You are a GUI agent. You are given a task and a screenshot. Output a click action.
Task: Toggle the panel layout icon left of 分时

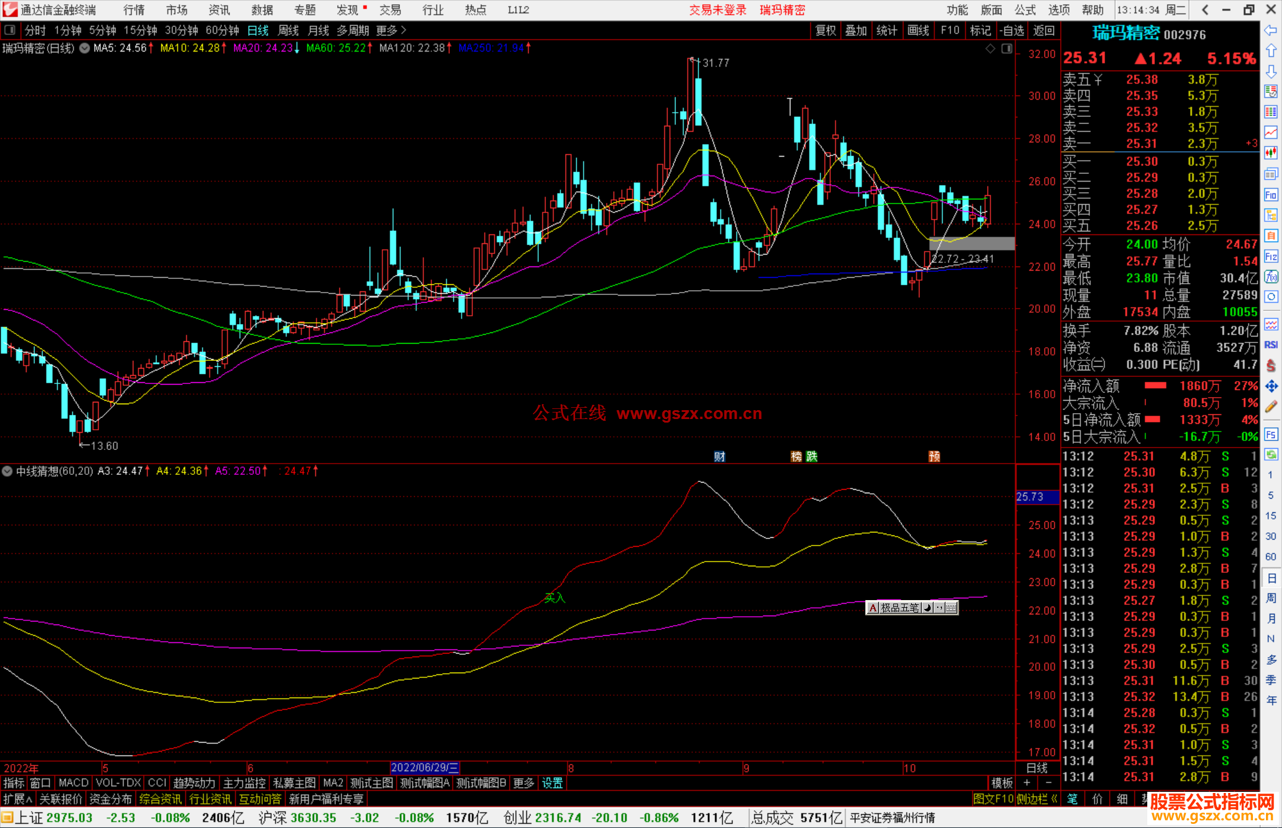9,30
